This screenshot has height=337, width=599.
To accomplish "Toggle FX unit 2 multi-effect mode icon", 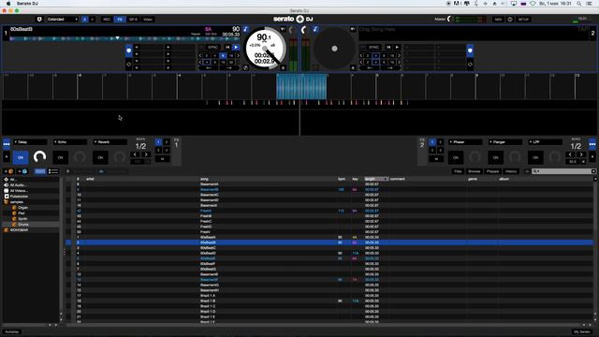I will [592, 144].
